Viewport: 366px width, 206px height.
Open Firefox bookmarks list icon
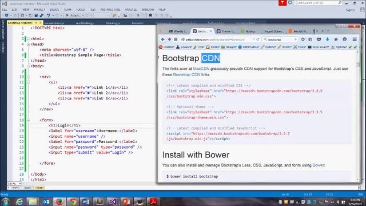coord(310,39)
